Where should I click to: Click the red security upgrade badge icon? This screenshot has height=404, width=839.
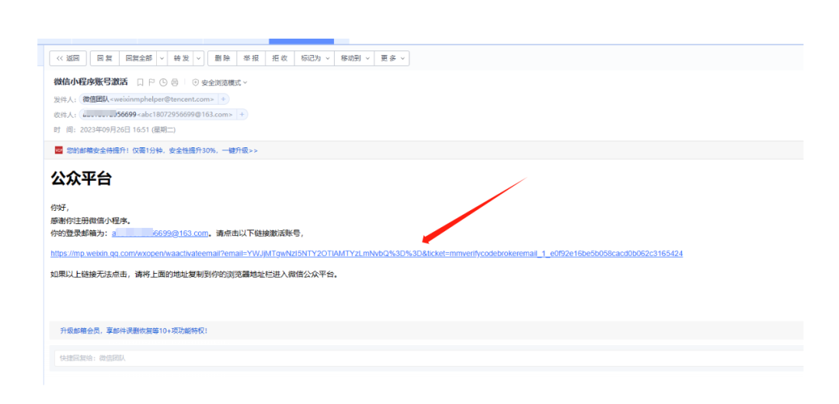point(58,150)
